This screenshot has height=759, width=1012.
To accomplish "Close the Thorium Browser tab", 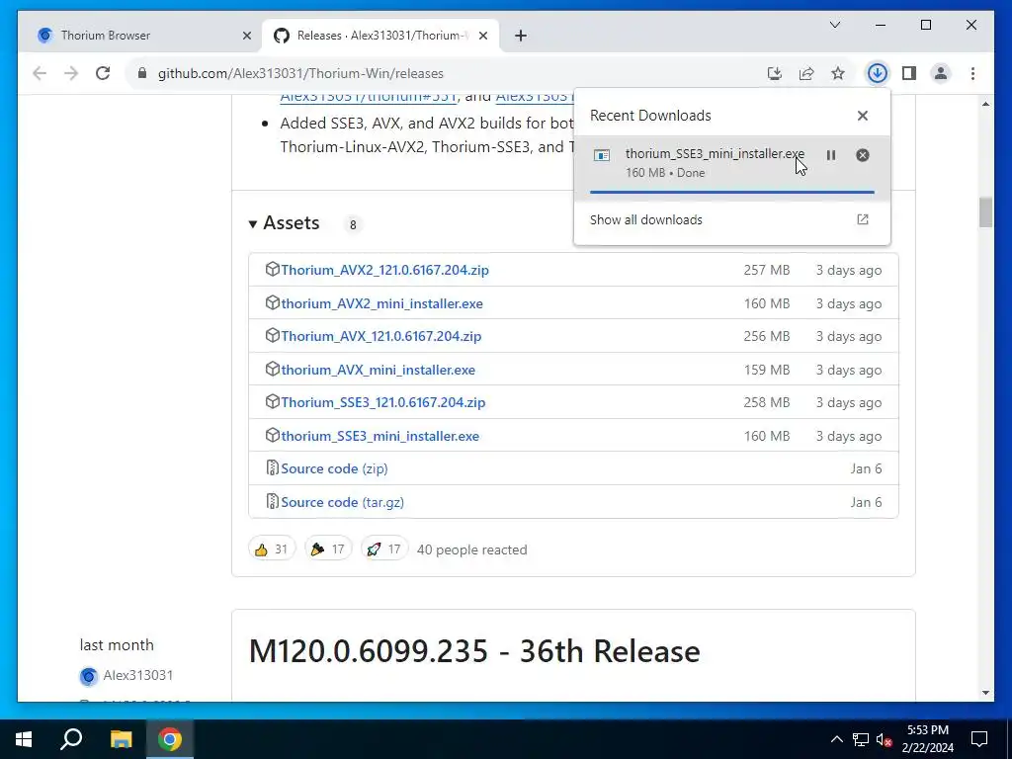I will coord(246,36).
